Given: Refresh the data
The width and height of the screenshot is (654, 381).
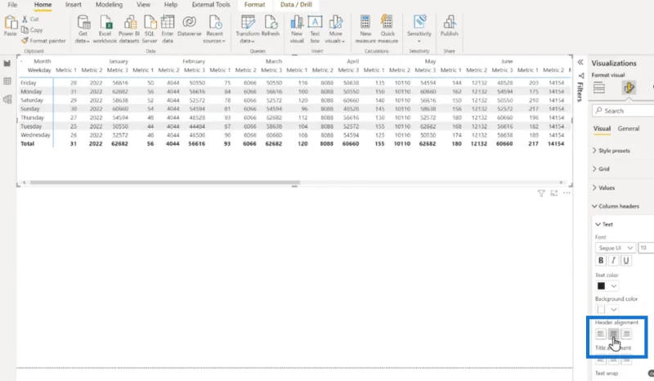Looking at the screenshot, I should pos(271,26).
